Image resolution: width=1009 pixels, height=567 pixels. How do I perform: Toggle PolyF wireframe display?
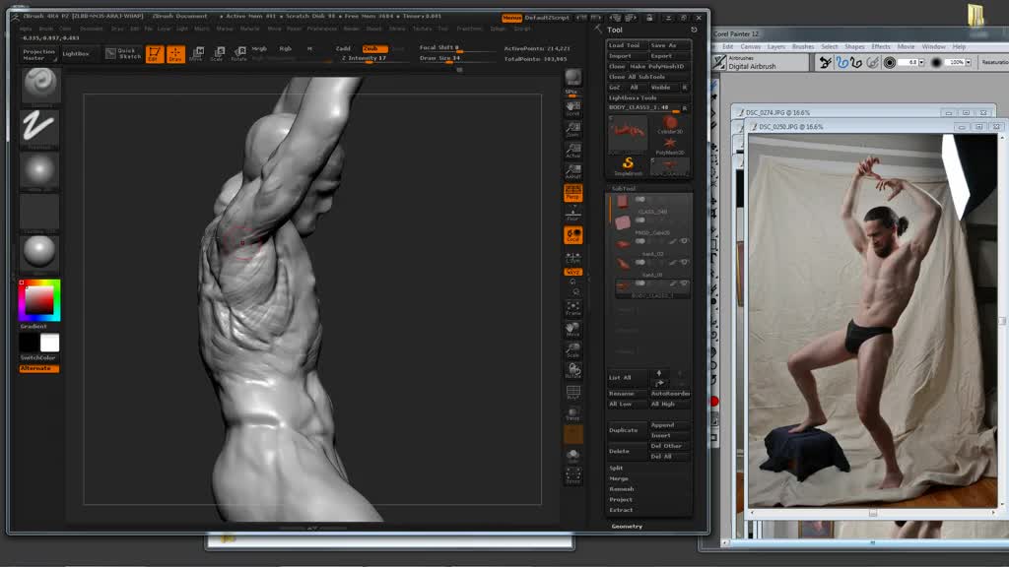pos(572,393)
